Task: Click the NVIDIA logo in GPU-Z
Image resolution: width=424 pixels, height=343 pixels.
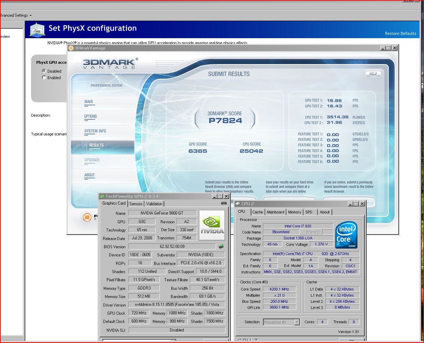Action: pyautogui.click(x=212, y=225)
